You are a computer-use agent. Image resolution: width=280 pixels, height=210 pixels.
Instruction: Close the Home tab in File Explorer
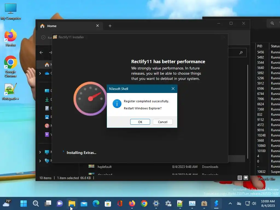point(98,26)
